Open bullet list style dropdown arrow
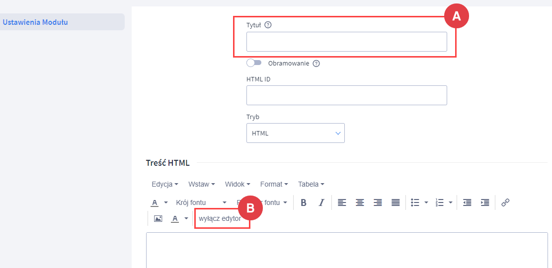The image size is (552, 268). 426,202
